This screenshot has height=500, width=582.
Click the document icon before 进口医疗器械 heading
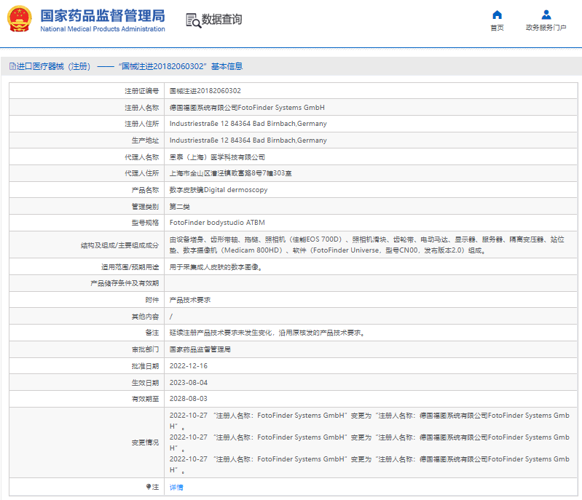(12, 66)
